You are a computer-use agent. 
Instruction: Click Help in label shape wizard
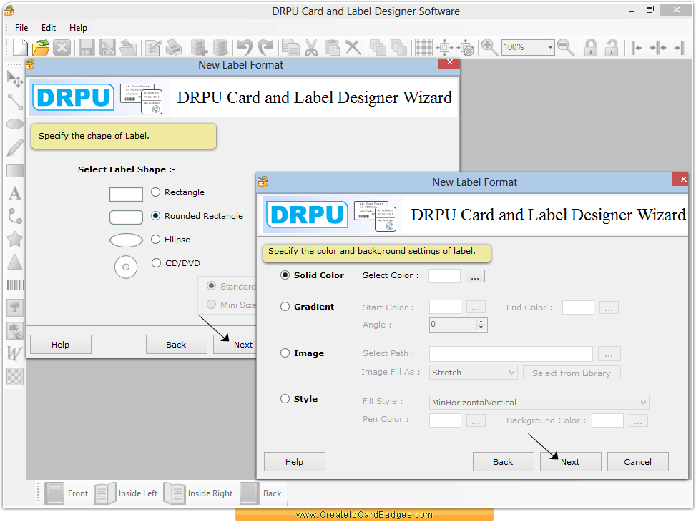click(60, 345)
